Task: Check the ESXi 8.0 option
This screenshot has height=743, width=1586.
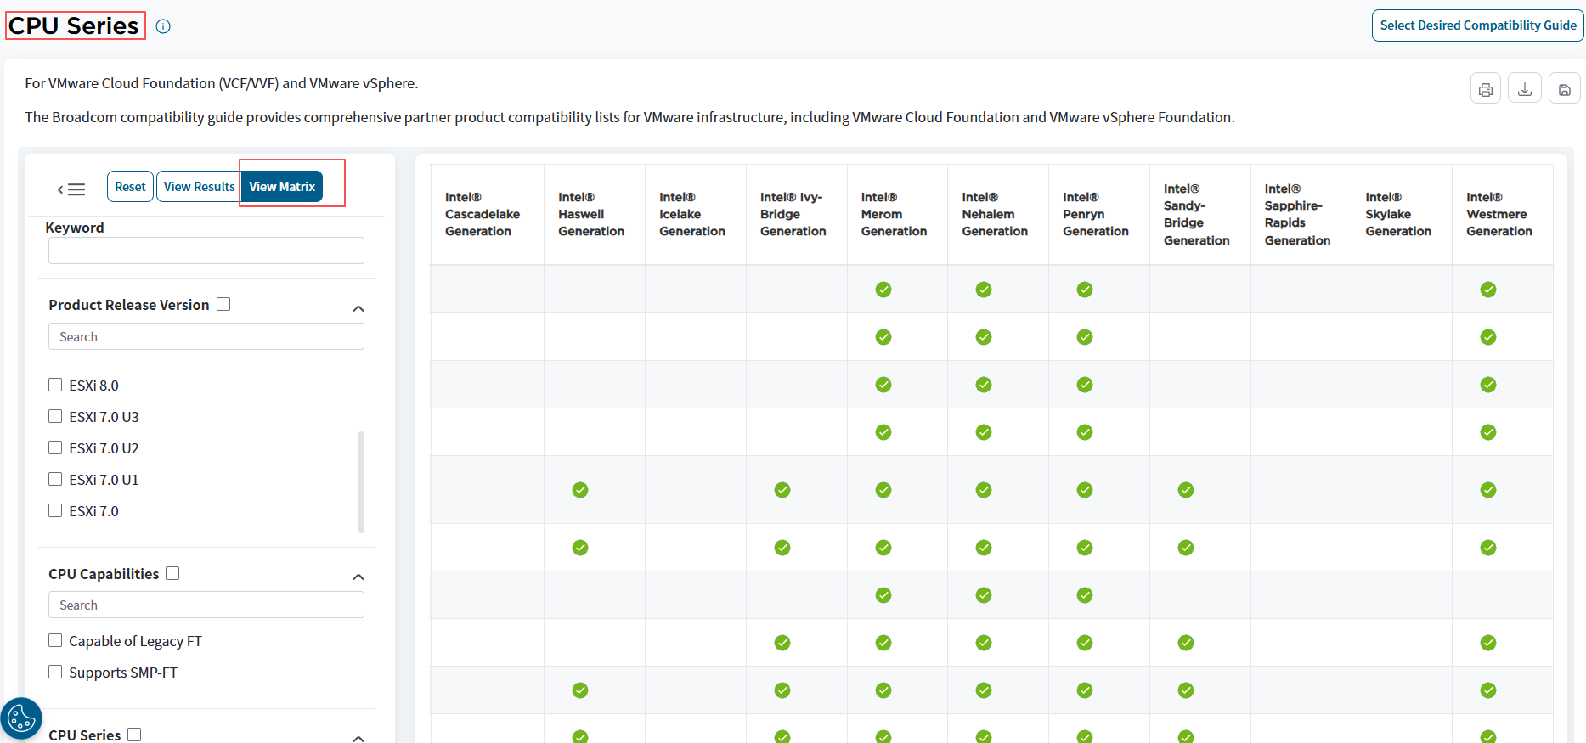Action: (55, 385)
